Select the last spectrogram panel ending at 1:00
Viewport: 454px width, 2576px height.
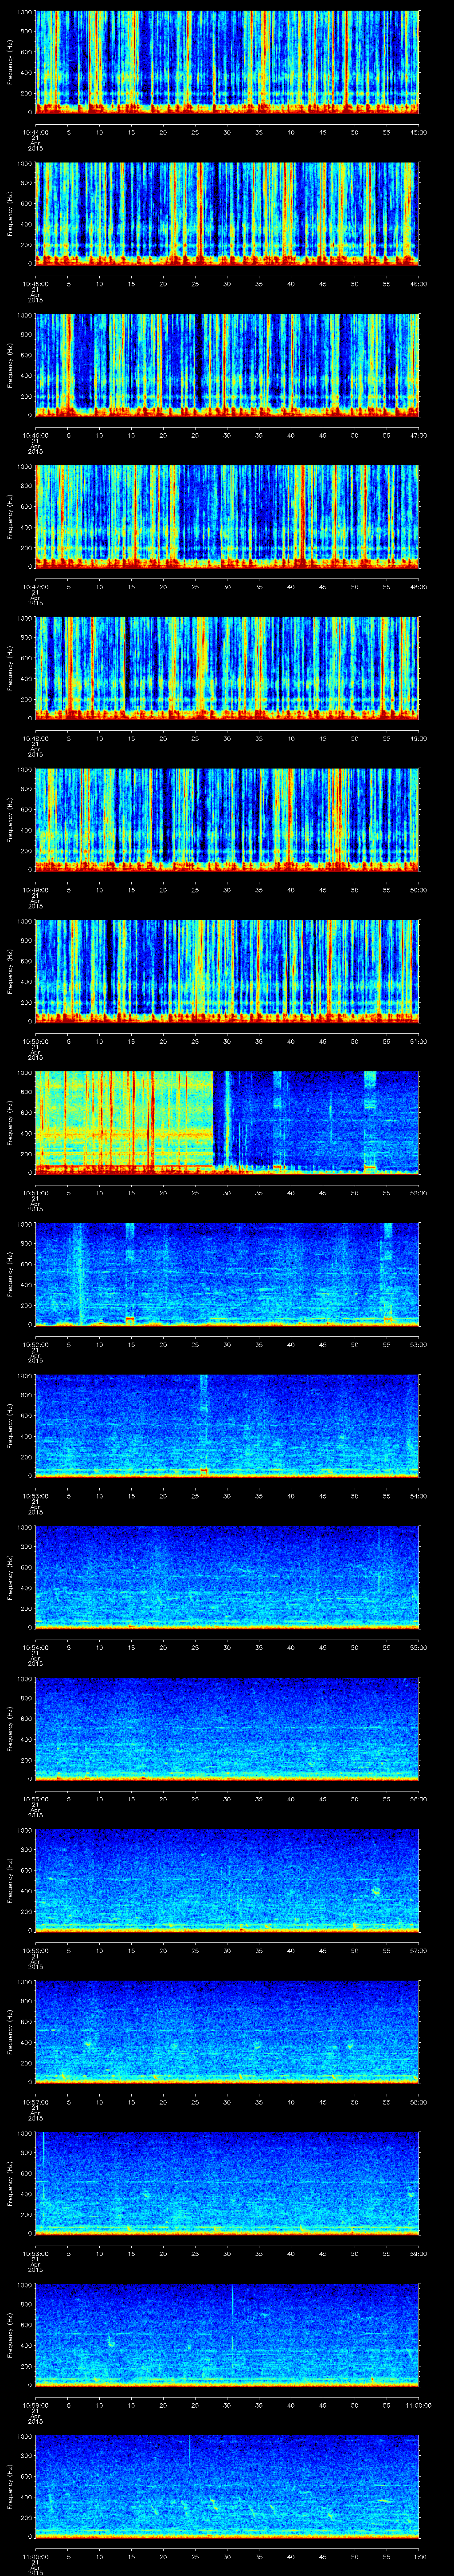(x=227, y=2486)
